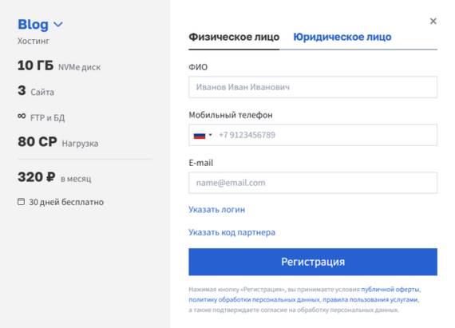Click the Указать код партнера link
This screenshot has width=455, height=328.
pos(231,232)
